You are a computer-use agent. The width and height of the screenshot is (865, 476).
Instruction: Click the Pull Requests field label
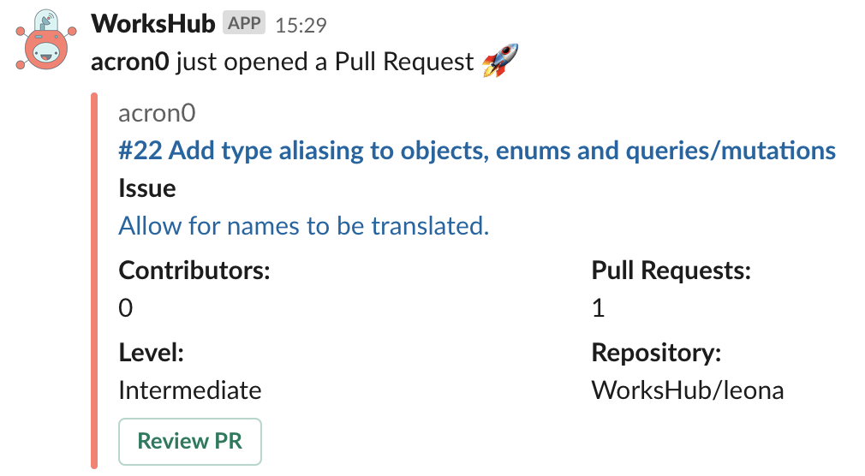(x=671, y=271)
